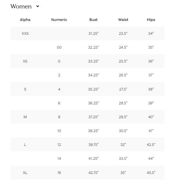Select the Alpha column header
Screen dimensions: 173x182
(25, 20)
